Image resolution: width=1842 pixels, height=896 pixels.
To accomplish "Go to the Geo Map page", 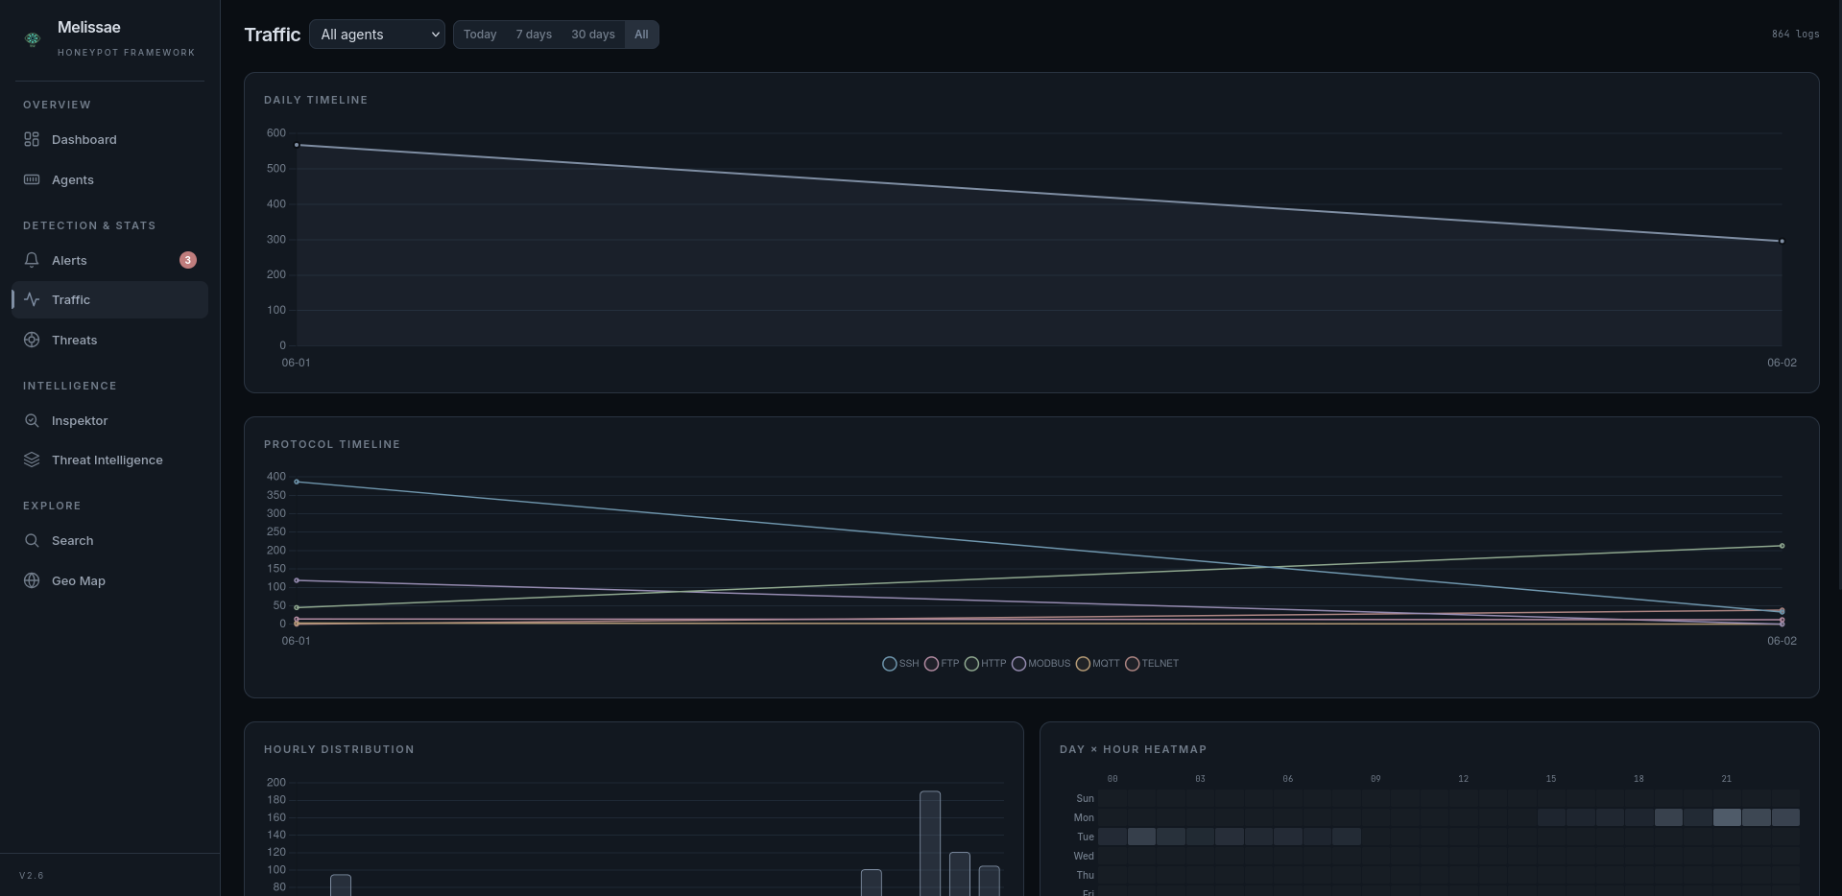I will tap(110, 580).
